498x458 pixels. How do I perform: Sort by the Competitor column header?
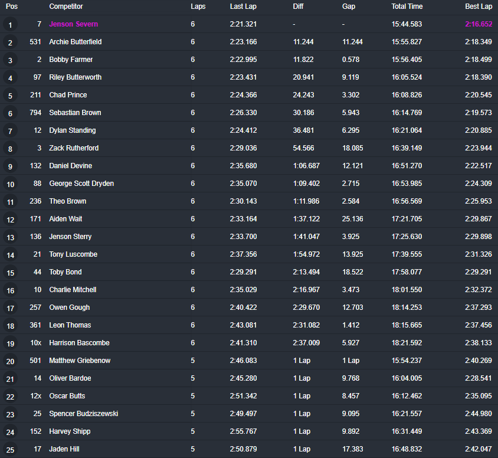pyautogui.click(x=66, y=6)
